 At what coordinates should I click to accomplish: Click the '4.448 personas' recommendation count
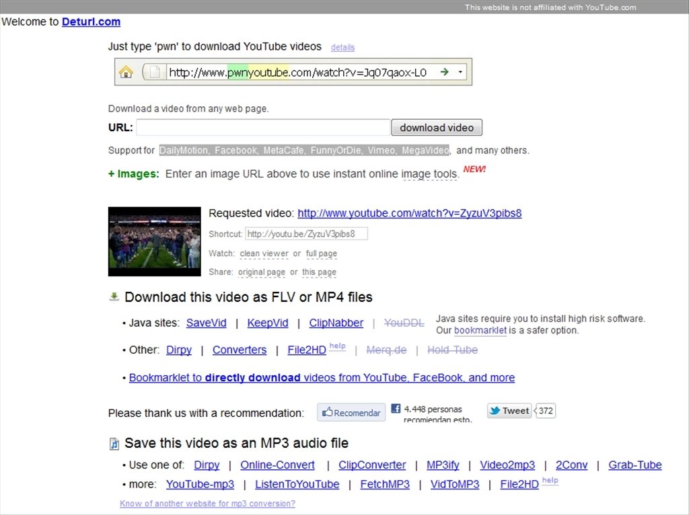click(x=433, y=409)
